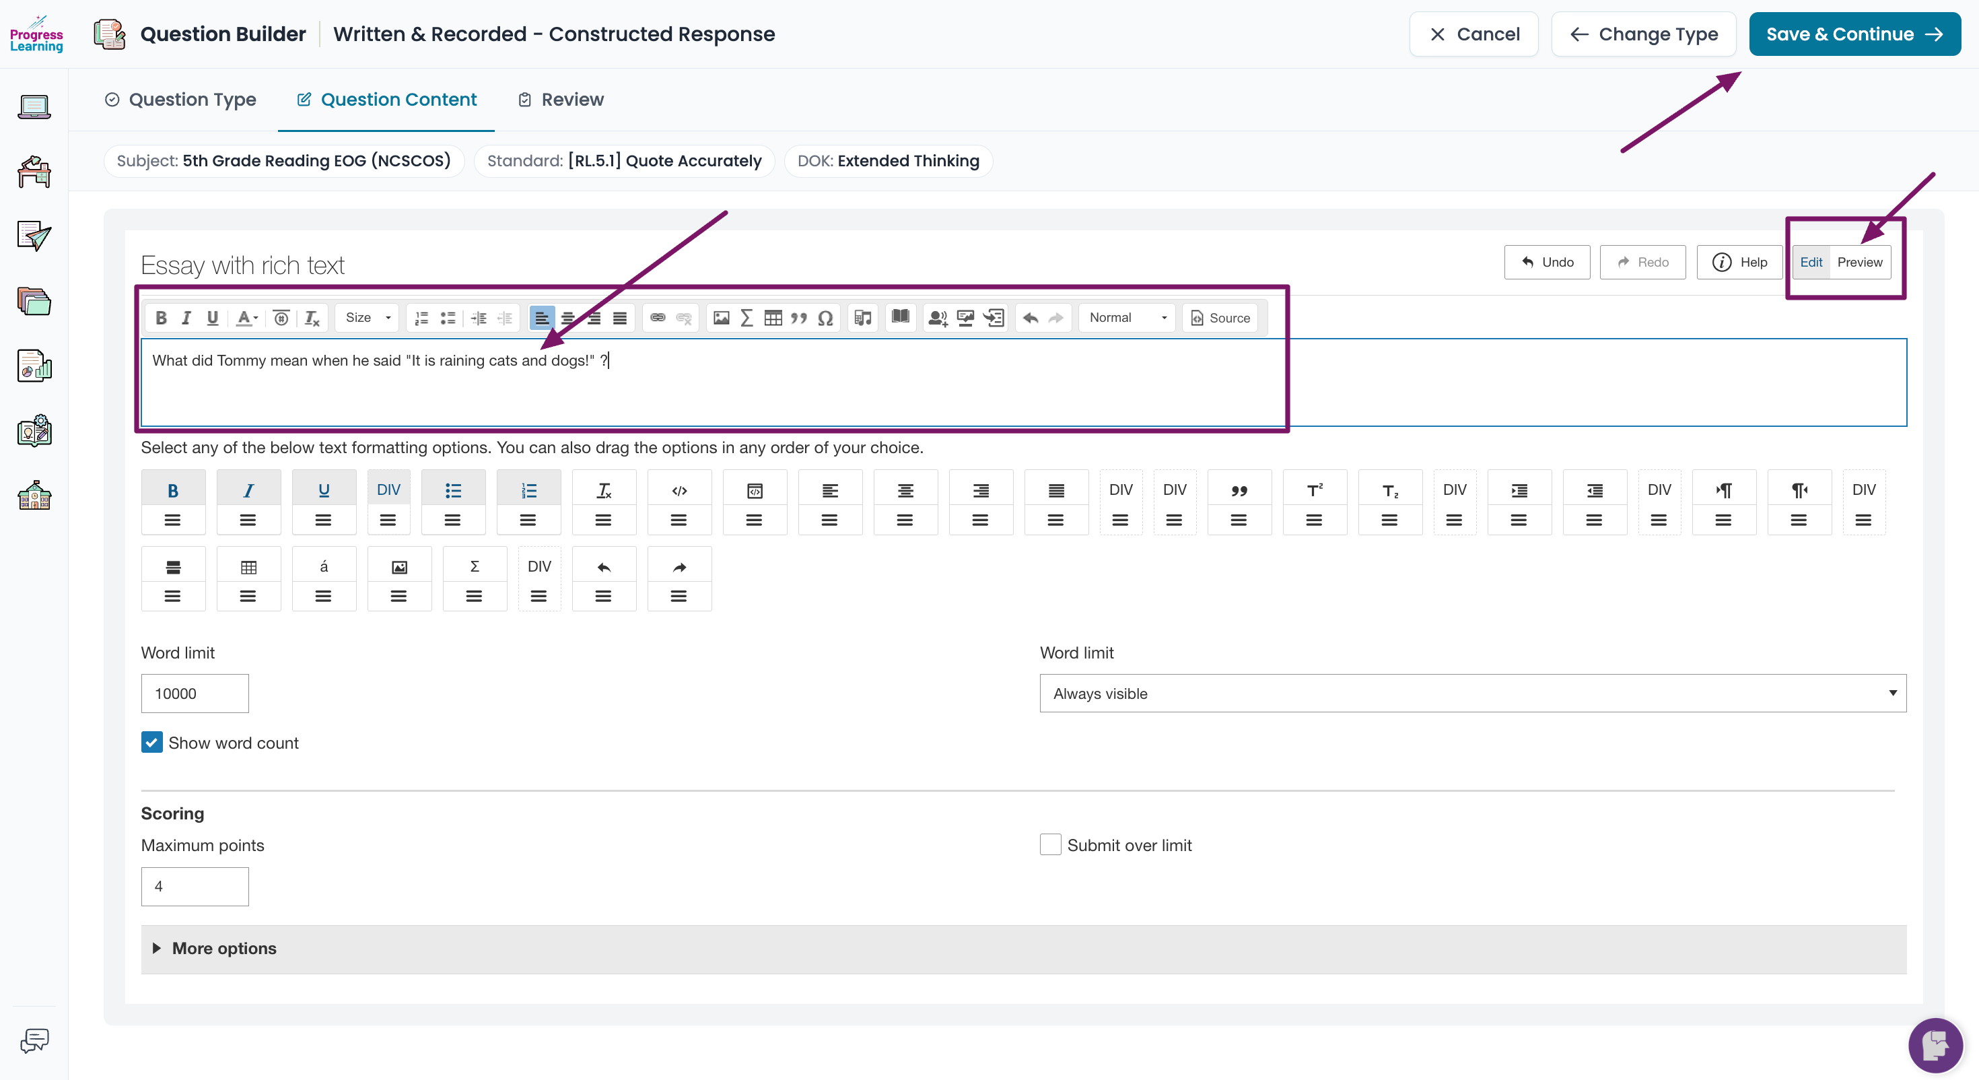
Task: Open the chat bubbles icon at the sidebar bottom
Action: click(34, 1040)
